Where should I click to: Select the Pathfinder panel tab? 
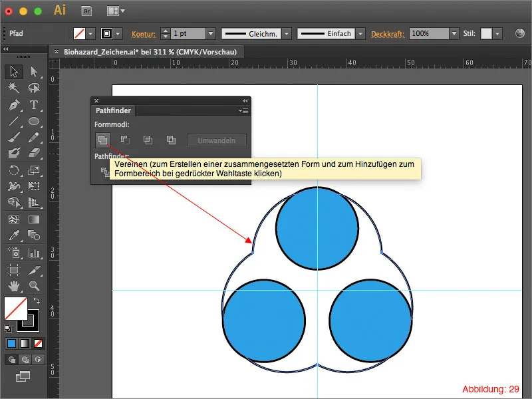click(113, 110)
